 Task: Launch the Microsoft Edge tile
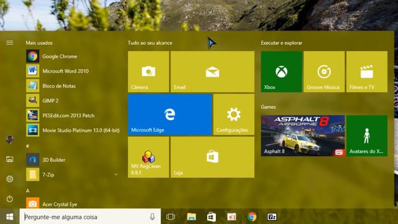(x=170, y=114)
